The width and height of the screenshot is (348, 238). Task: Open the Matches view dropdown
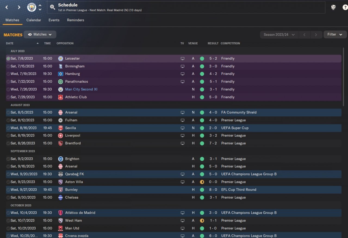point(40,34)
